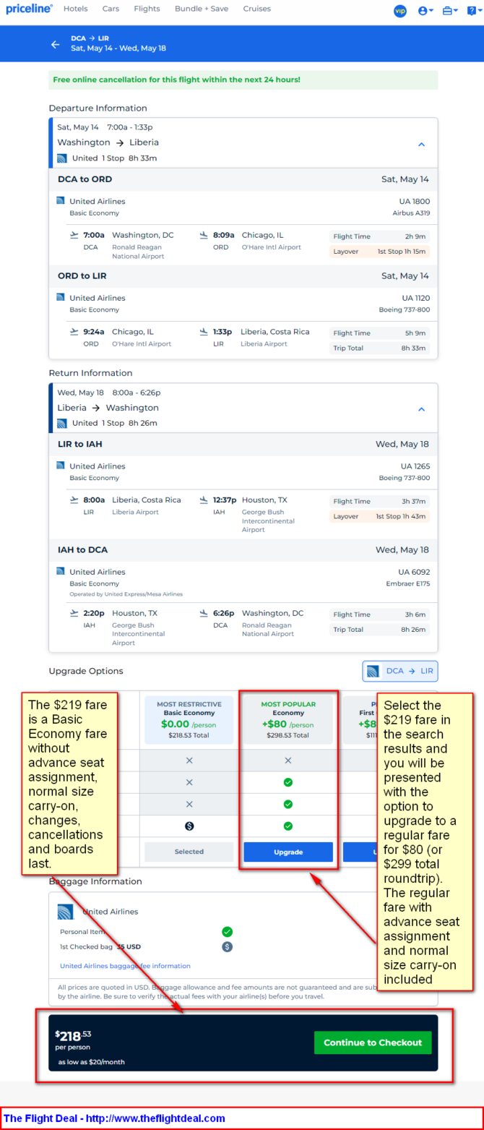Click the free online cancellation banner

coord(243,80)
